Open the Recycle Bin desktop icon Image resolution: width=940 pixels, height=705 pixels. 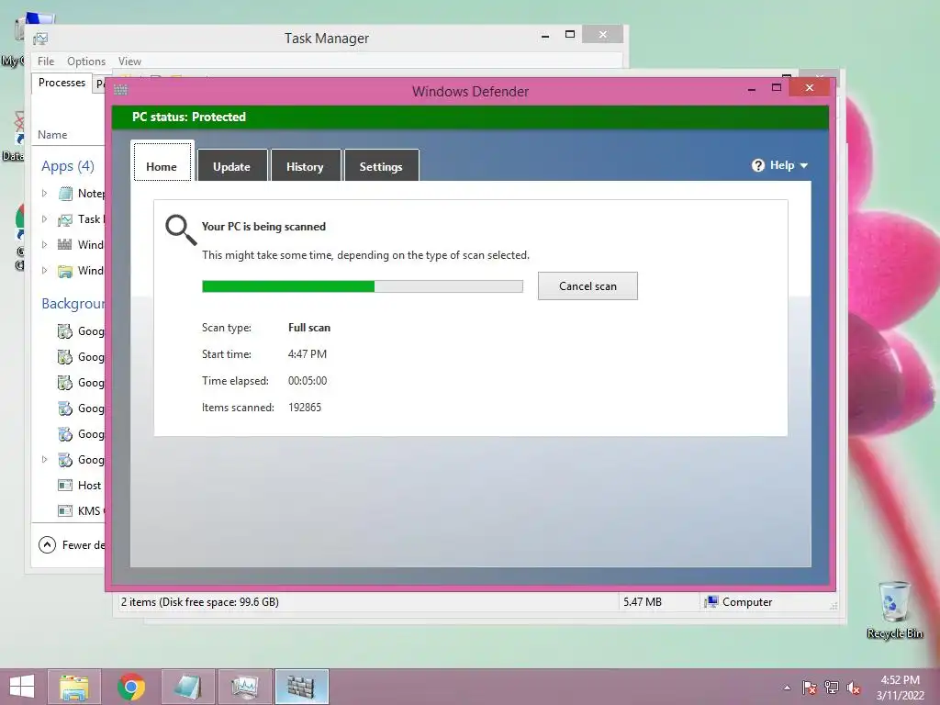pos(894,610)
